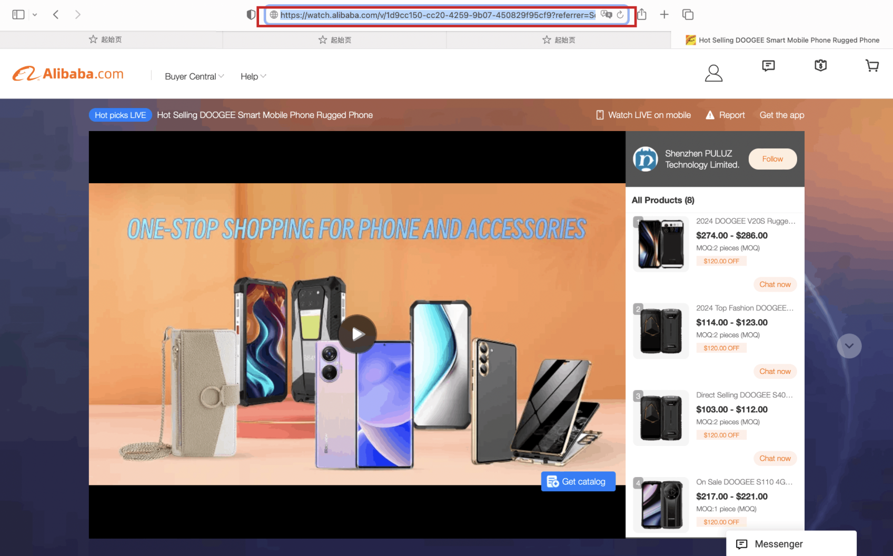Expand Buyer Central menu

click(x=194, y=76)
